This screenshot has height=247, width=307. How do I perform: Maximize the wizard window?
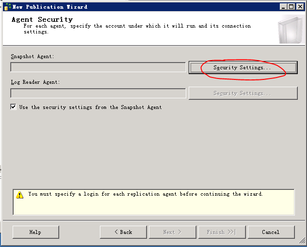click(291, 7)
